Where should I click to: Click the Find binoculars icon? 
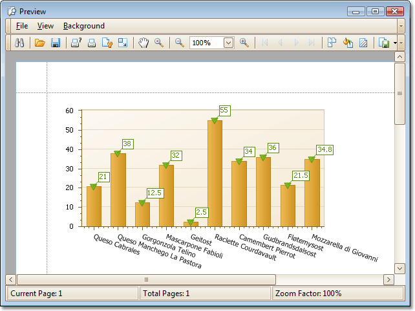coord(19,43)
